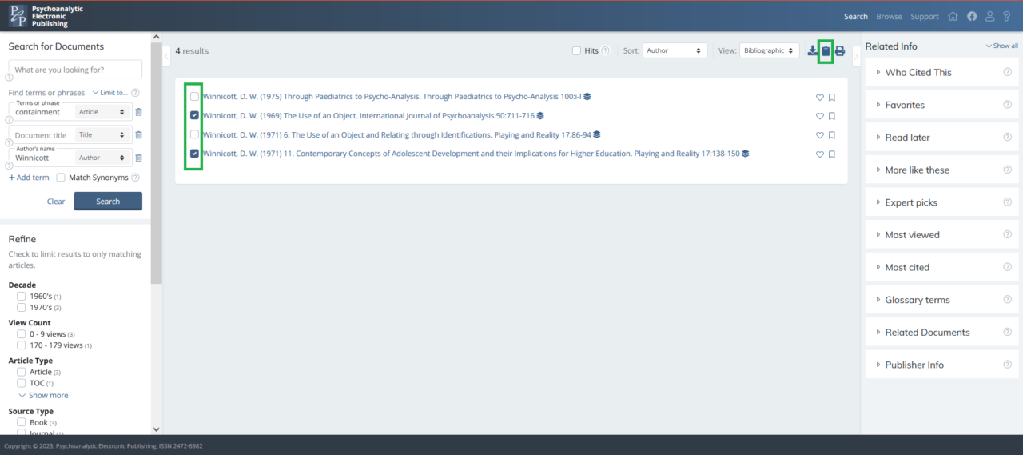Favorite The Use of an Object 1969 result

coord(819,117)
